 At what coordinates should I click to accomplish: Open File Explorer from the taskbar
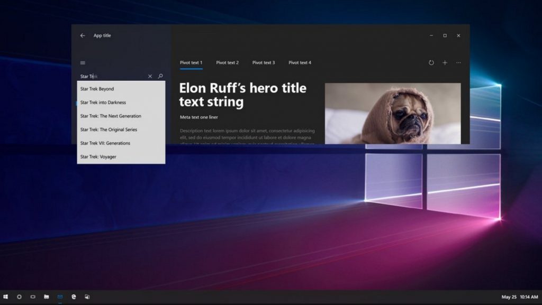tap(47, 297)
